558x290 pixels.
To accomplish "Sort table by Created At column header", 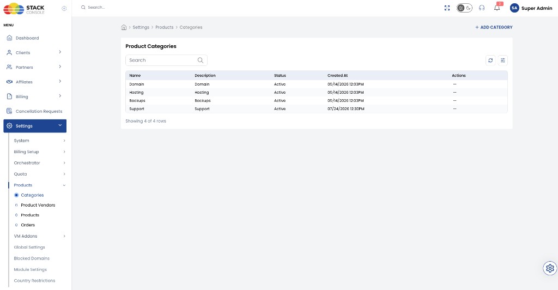I will (337, 75).
